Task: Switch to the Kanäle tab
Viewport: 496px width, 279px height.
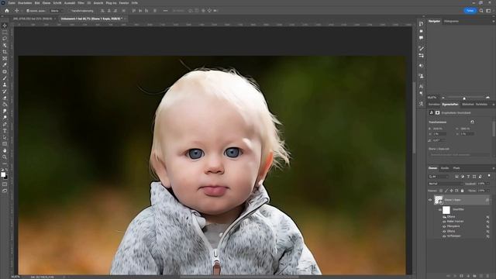Action: click(x=445, y=168)
